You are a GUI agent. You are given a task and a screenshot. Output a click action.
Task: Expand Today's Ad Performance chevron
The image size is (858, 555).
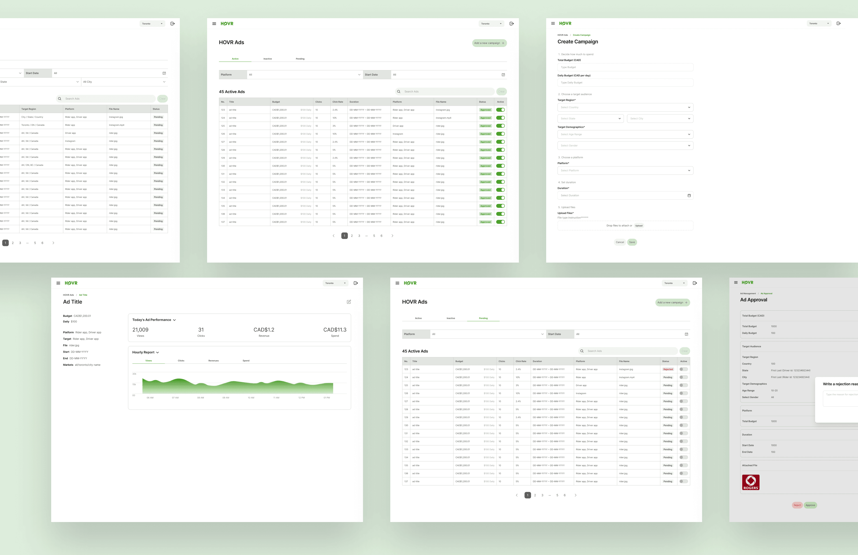click(x=174, y=320)
